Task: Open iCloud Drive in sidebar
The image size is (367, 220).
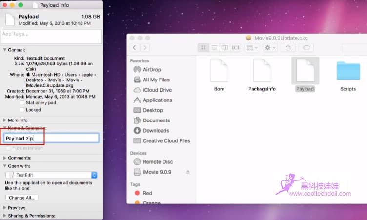Action: click(x=157, y=90)
